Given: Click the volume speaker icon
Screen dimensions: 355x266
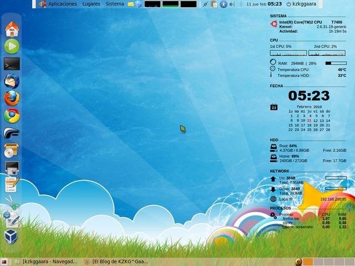Looking at the screenshot, I should click(232, 4).
